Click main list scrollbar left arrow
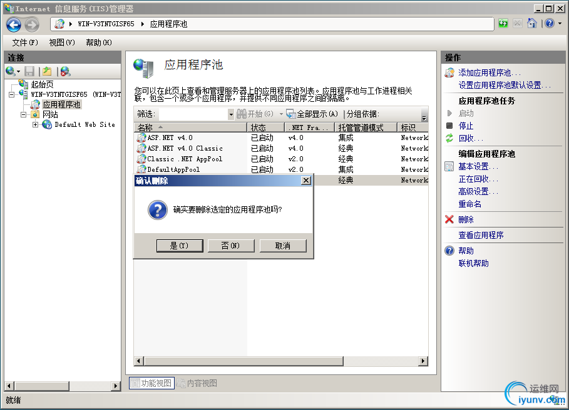 coord(138,361)
